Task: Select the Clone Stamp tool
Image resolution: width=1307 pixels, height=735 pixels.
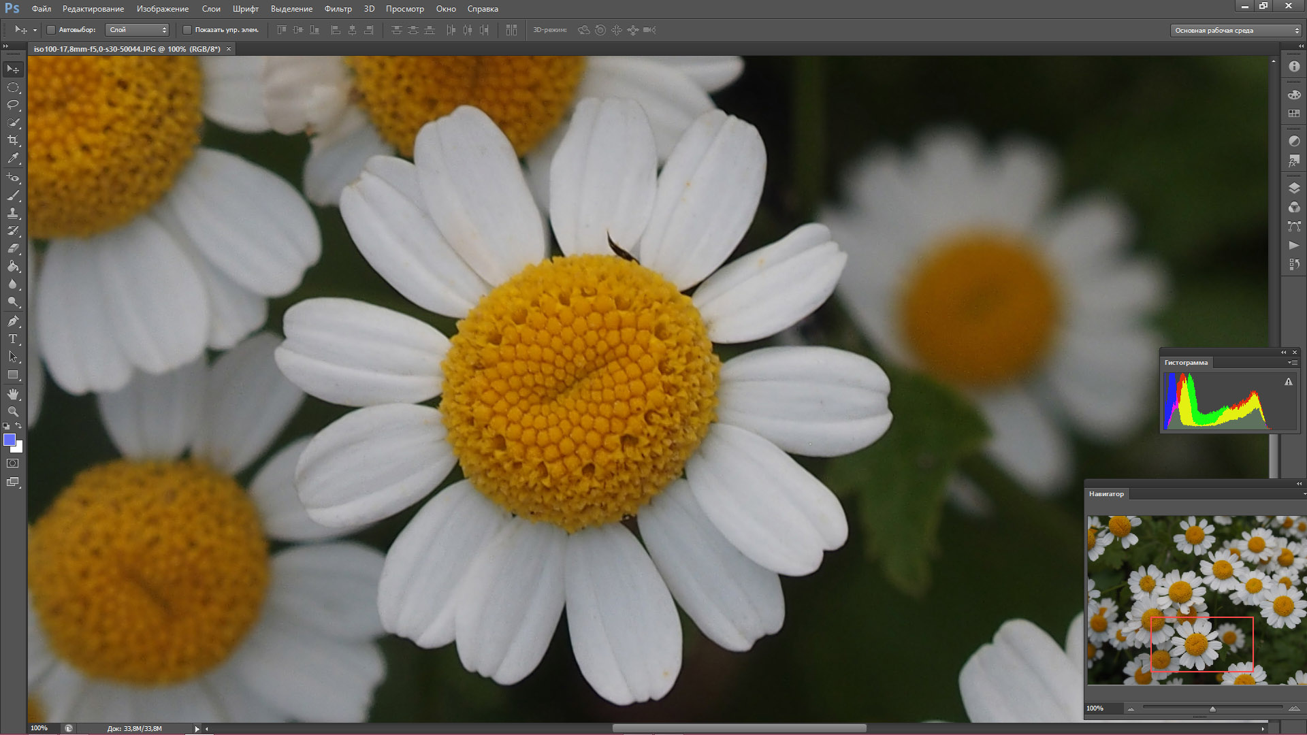Action: 13,213
